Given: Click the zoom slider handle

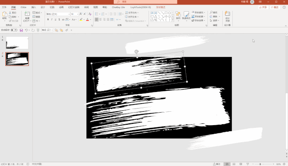Looking at the screenshot, I should [260, 164].
